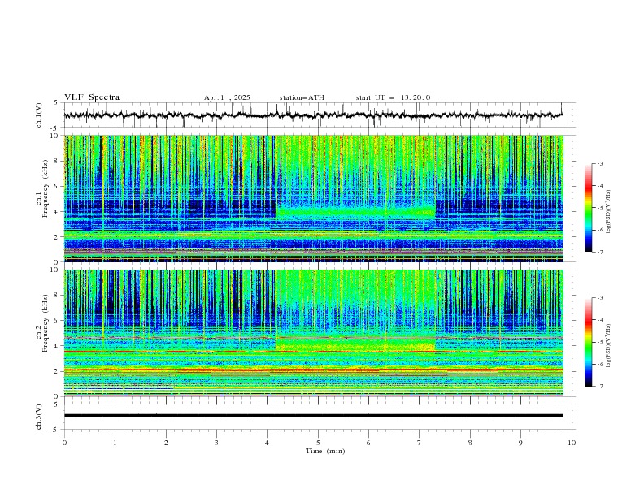Click the bright 4 kHz emission band in ch.1 spectrogram
Viewport: 644px width, 497px height.
click(355, 213)
